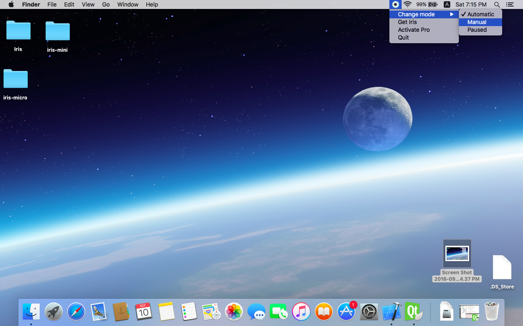The width and height of the screenshot is (523, 326).
Task: Choose Quit in the Iris menu
Action: 424,37
